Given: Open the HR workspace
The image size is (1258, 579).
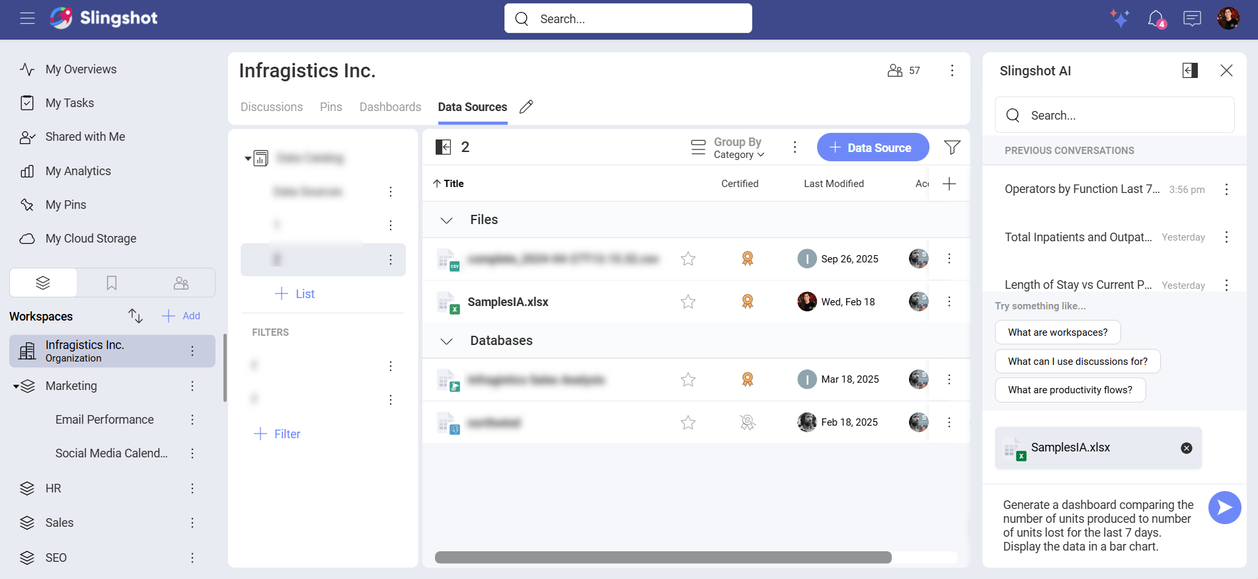Looking at the screenshot, I should (x=53, y=488).
